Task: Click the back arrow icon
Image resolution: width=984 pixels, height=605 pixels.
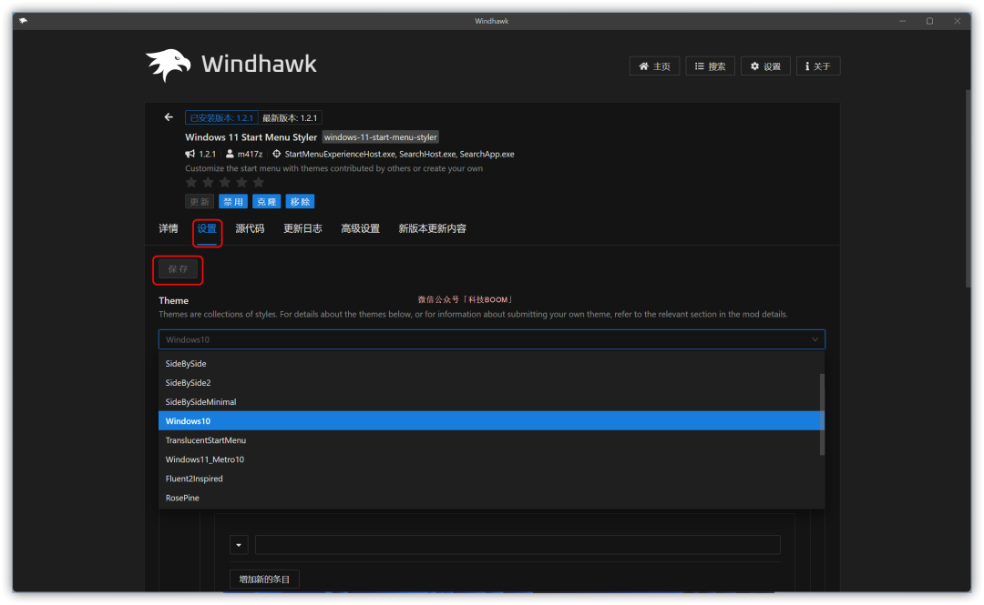Action: pos(169,117)
